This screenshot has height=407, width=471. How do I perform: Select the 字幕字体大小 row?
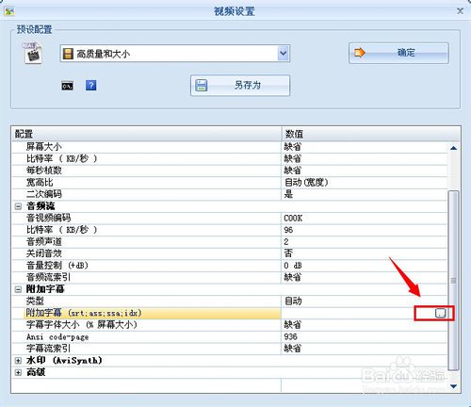(x=230, y=325)
